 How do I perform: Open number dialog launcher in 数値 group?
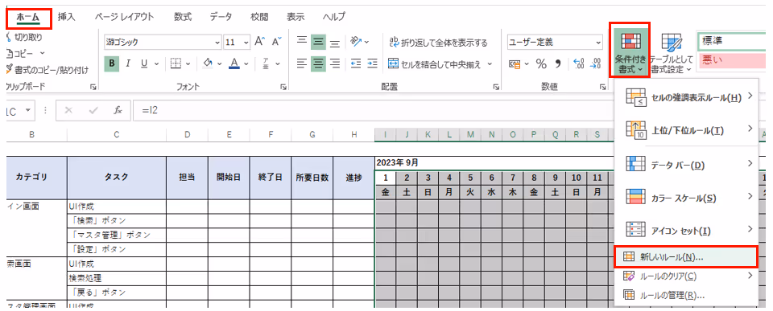(x=602, y=87)
